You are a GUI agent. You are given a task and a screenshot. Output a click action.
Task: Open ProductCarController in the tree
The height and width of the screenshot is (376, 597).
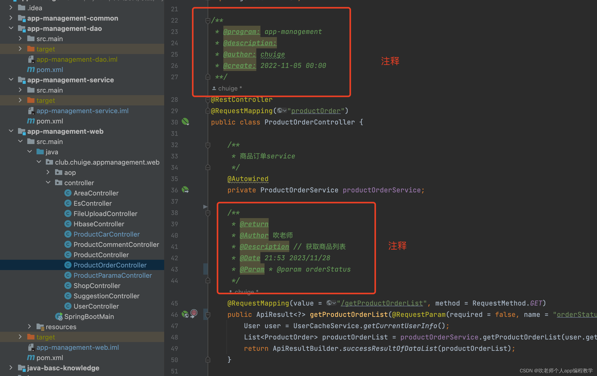(x=107, y=234)
